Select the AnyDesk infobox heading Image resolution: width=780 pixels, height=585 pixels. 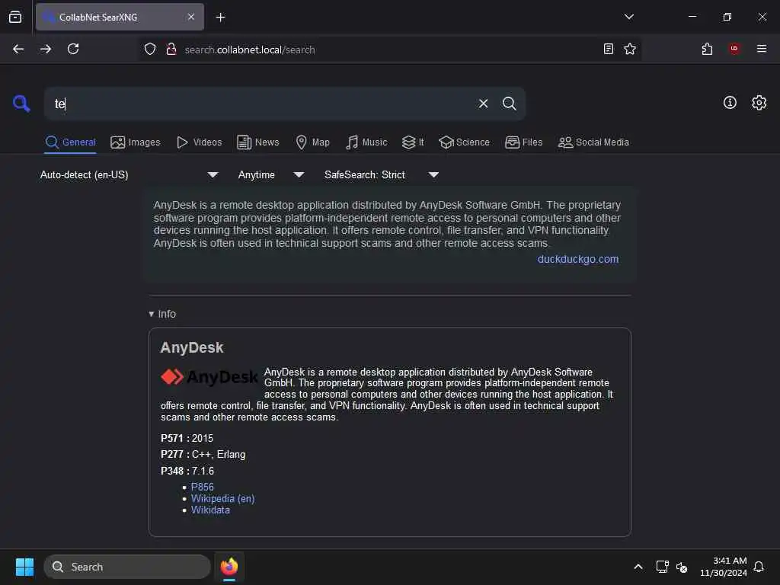click(x=191, y=347)
